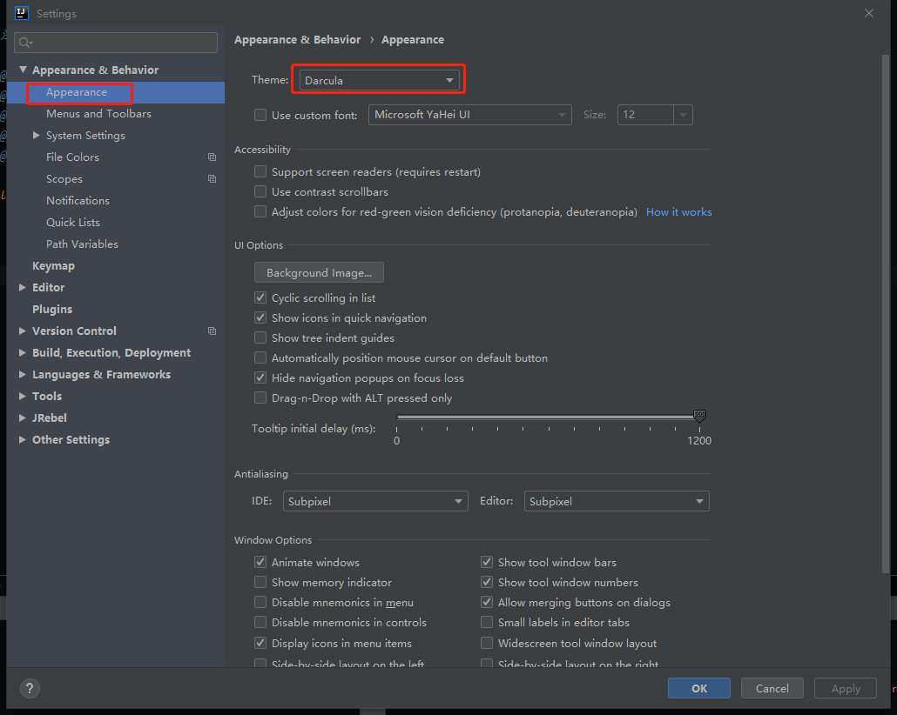
Task: Open the Theme dropdown showing Darcula
Action: [380, 80]
